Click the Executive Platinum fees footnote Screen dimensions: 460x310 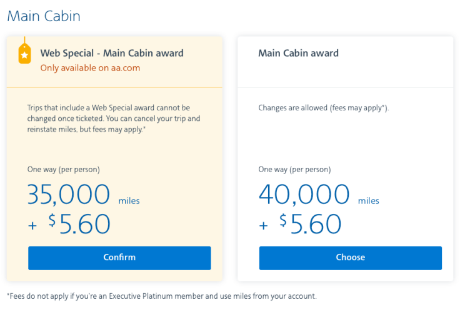(x=162, y=296)
